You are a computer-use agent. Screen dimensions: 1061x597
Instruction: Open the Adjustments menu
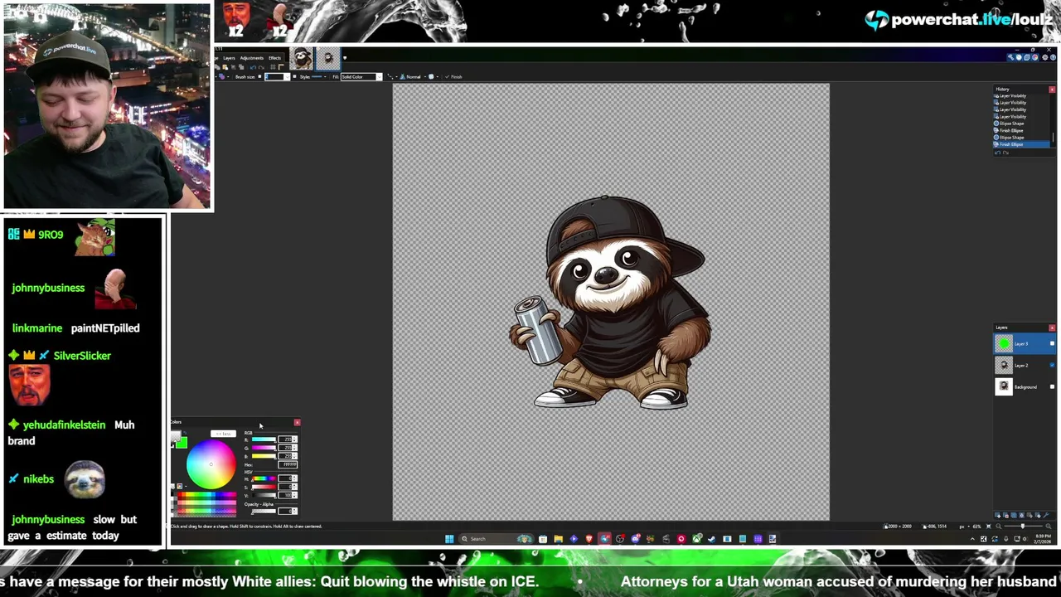tap(252, 58)
